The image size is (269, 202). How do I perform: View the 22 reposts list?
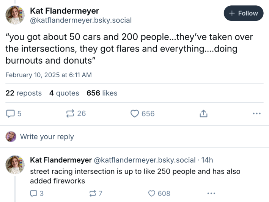pyautogui.click(x=24, y=93)
